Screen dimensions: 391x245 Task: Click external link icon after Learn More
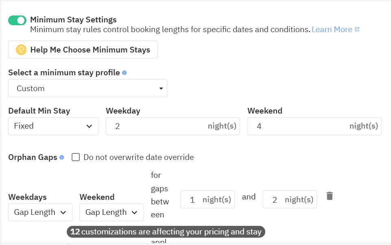357,29
